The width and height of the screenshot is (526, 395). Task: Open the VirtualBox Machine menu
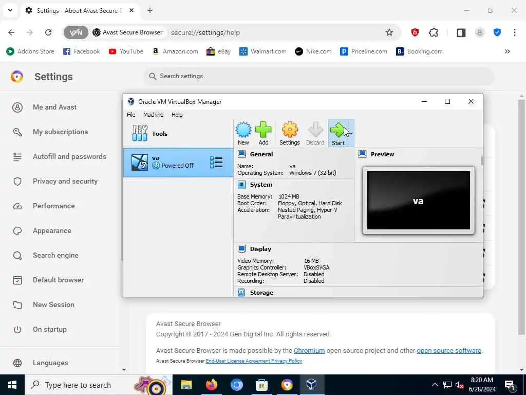153,115
